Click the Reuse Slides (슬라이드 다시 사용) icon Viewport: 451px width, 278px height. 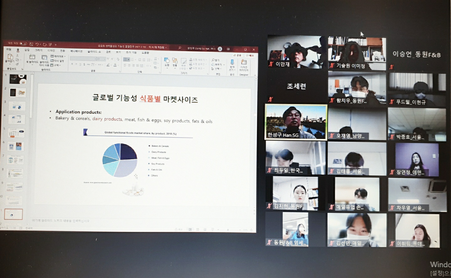point(44,57)
